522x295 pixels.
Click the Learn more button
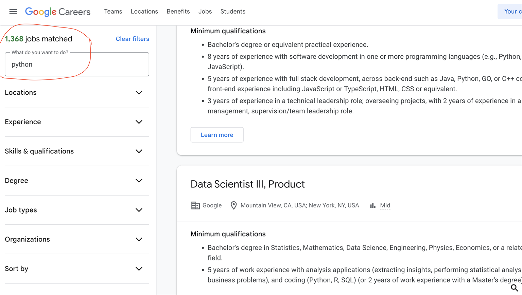coord(217,135)
